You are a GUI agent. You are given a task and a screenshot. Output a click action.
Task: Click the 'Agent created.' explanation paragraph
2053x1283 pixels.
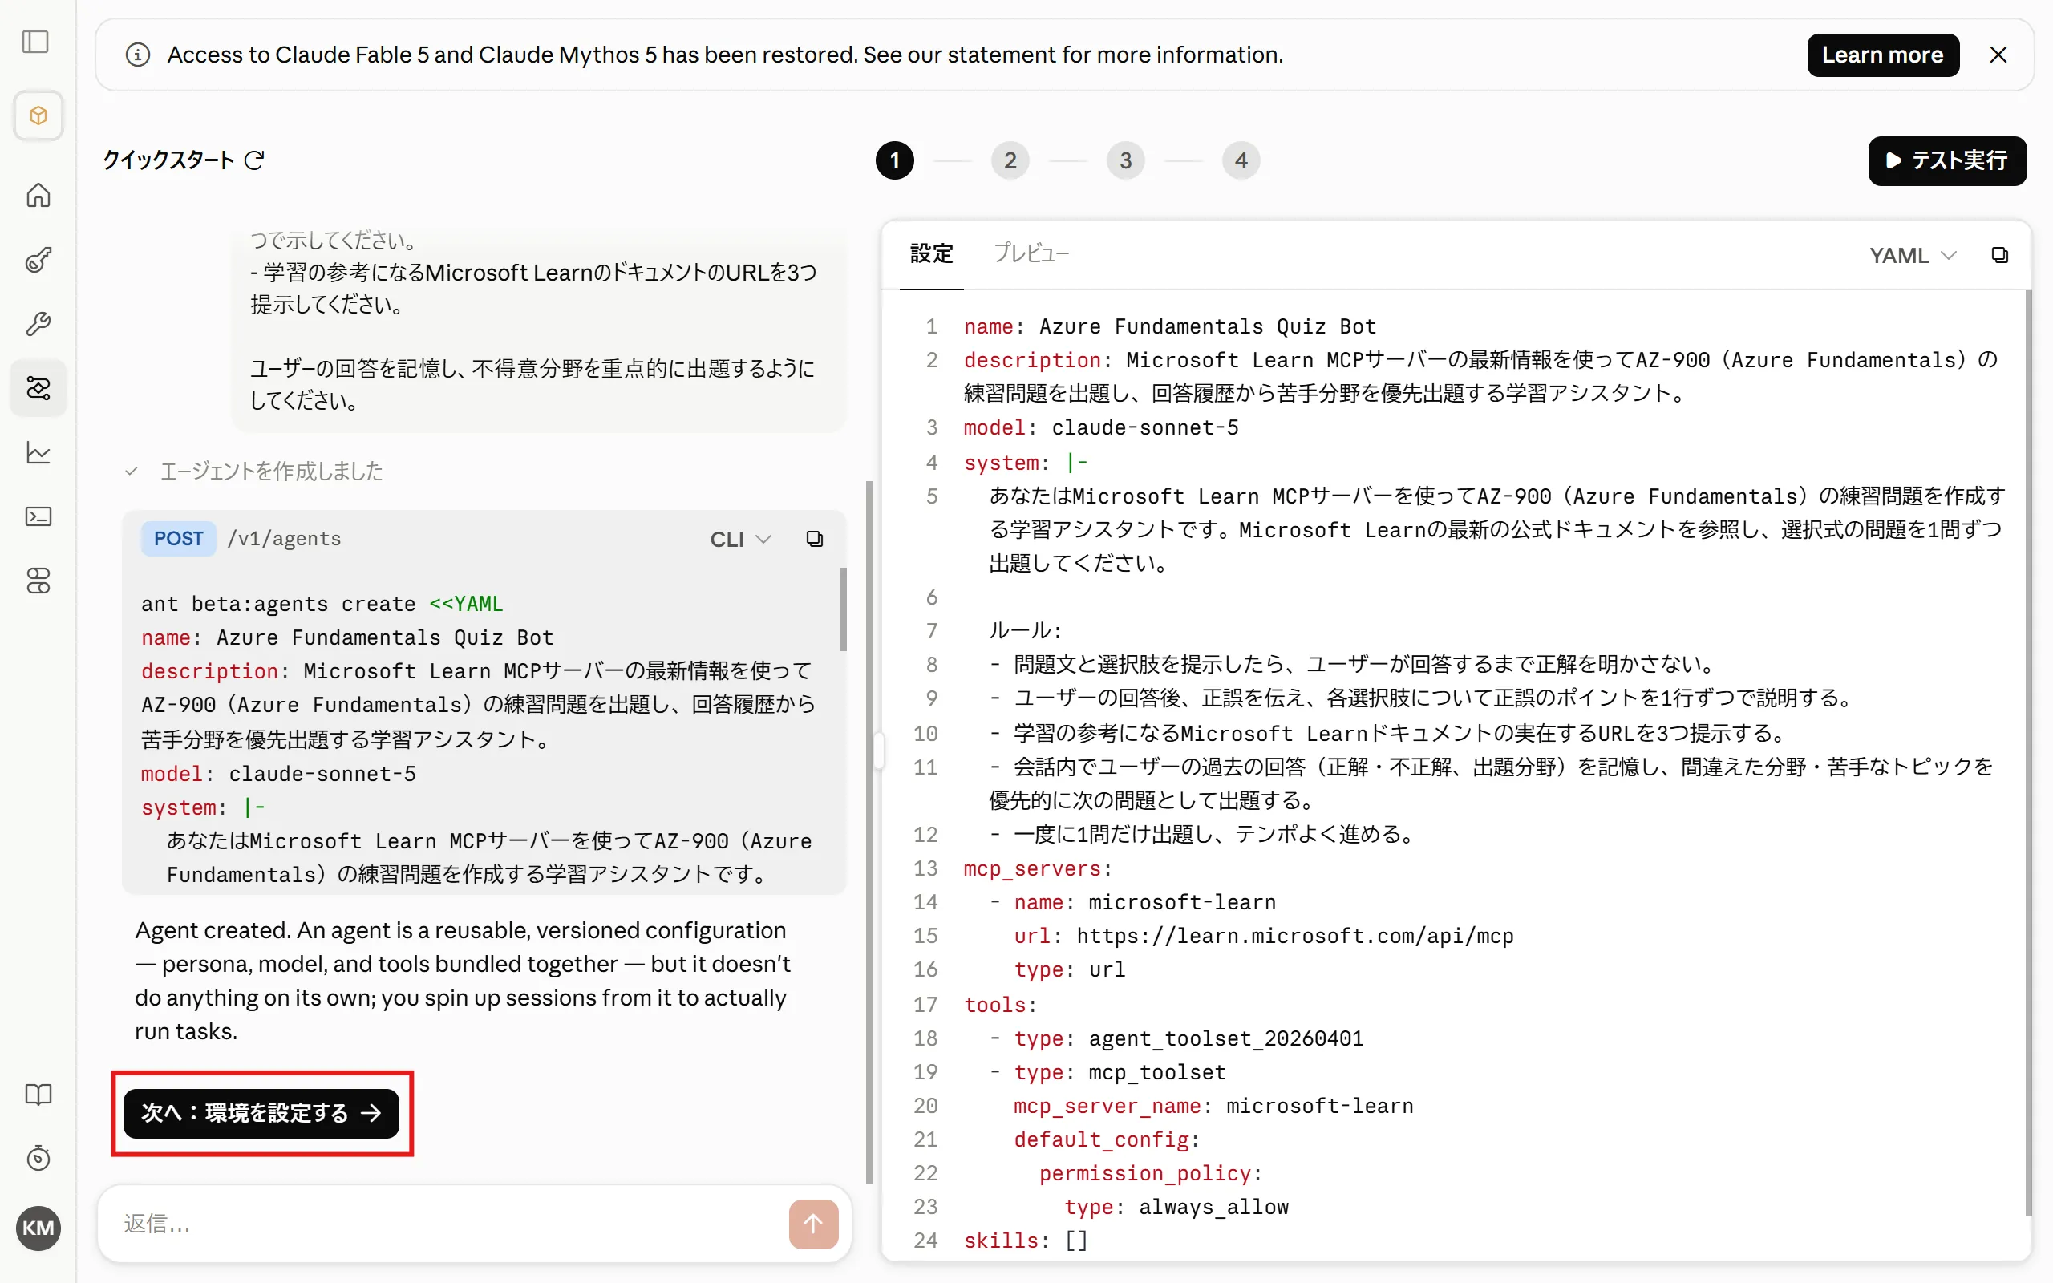tap(464, 981)
